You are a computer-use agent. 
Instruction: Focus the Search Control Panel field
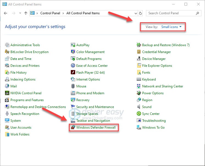(173, 13)
